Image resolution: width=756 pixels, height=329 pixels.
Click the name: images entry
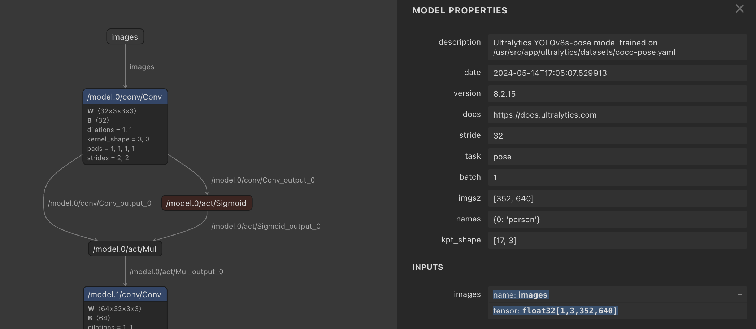[x=521, y=295]
